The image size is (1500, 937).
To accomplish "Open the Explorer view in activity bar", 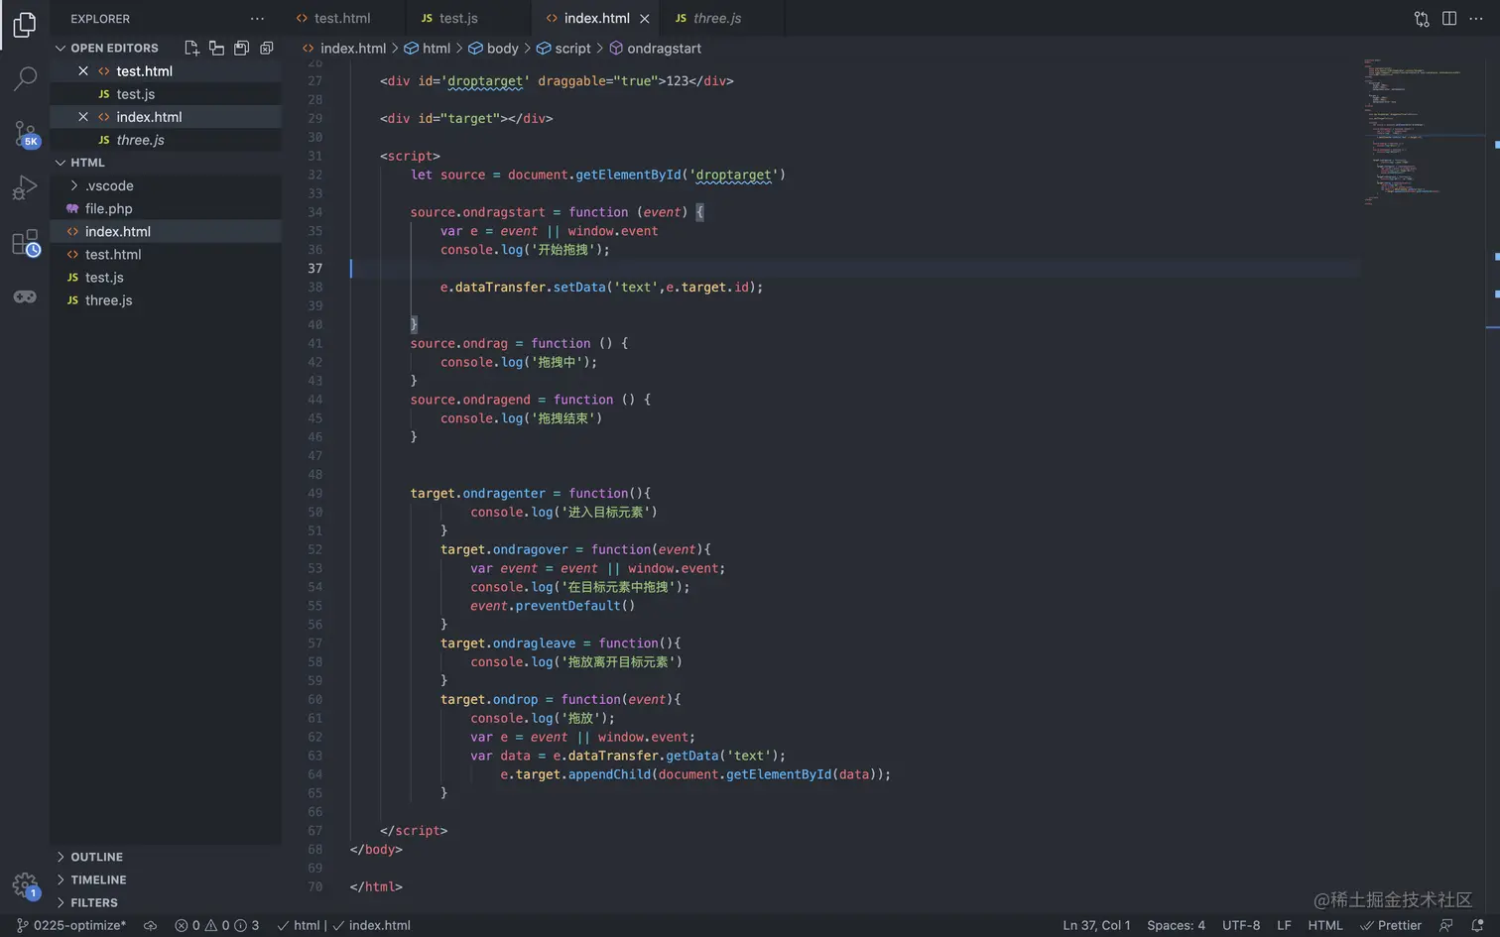I will click(x=25, y=24).
